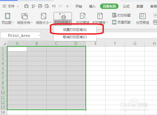
Task: Click the Print_Area name box field
Action: click(x=19, y=36)
